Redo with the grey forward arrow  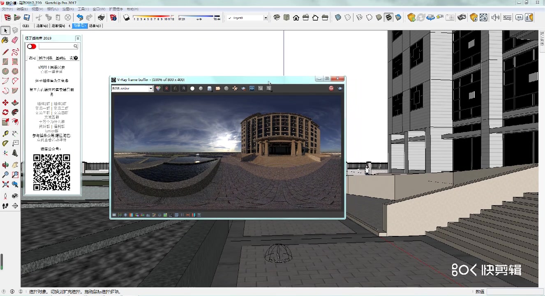(x=89, y=18)
